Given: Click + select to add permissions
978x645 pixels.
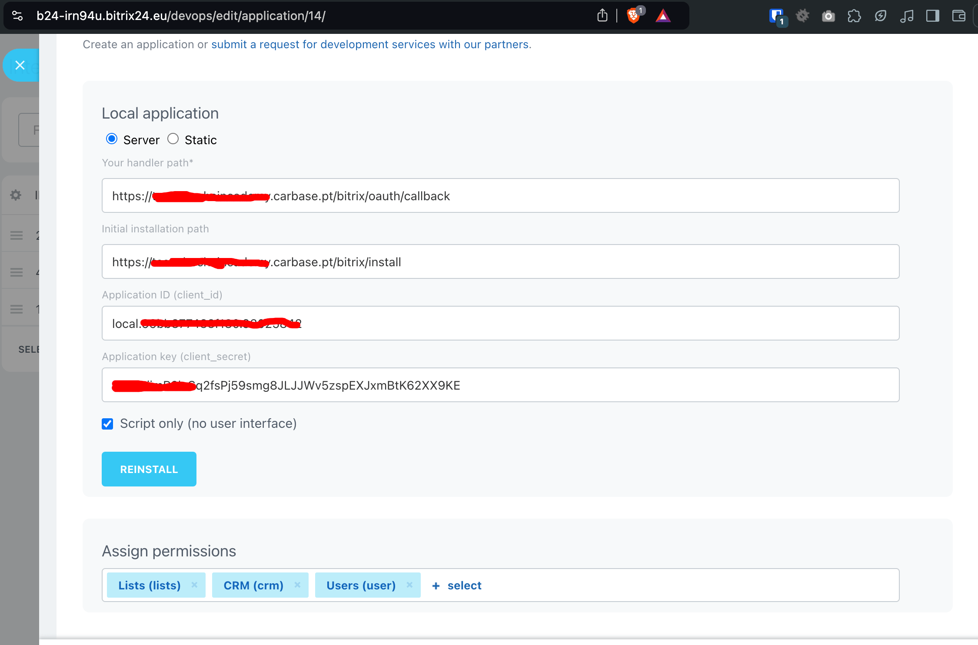Looking at the screenshot, I should click(456, 585).
